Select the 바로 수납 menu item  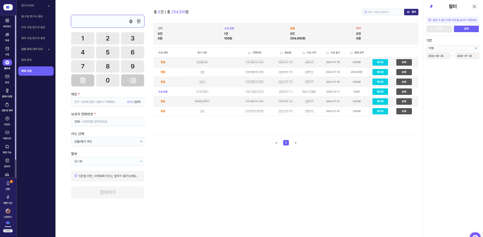tap(36, 71)
